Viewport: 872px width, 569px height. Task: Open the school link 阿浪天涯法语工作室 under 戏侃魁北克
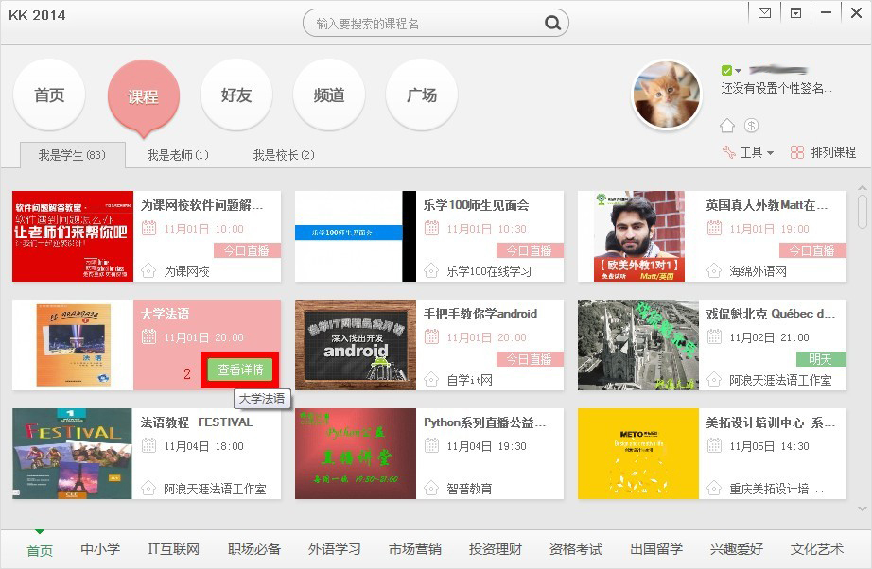(780, 380)
